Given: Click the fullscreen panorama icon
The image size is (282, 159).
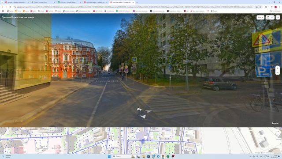Looking at the screenshot, I should pos(272,17).
